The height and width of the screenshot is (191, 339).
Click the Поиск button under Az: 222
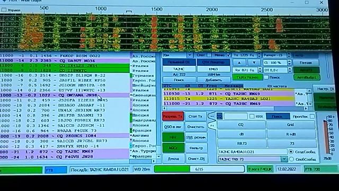click(x=179, y=80)
